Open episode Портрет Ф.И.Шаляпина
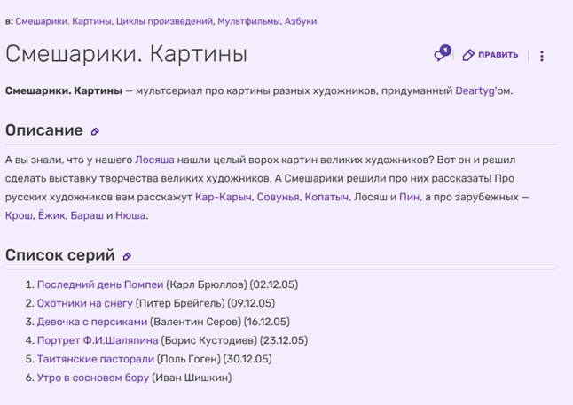 pos(98,340)
